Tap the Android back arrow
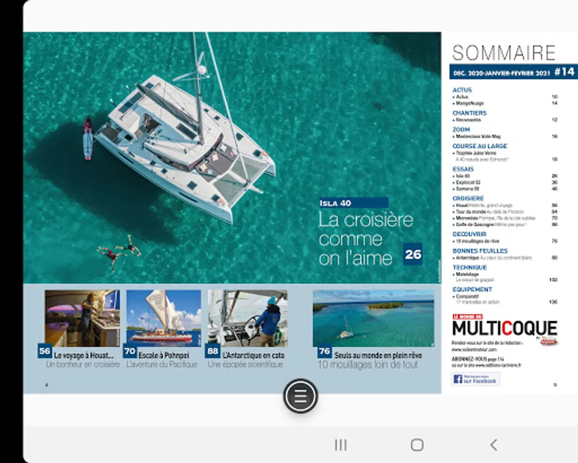Viewport: 578px width, 463px height. click(494, 445)
